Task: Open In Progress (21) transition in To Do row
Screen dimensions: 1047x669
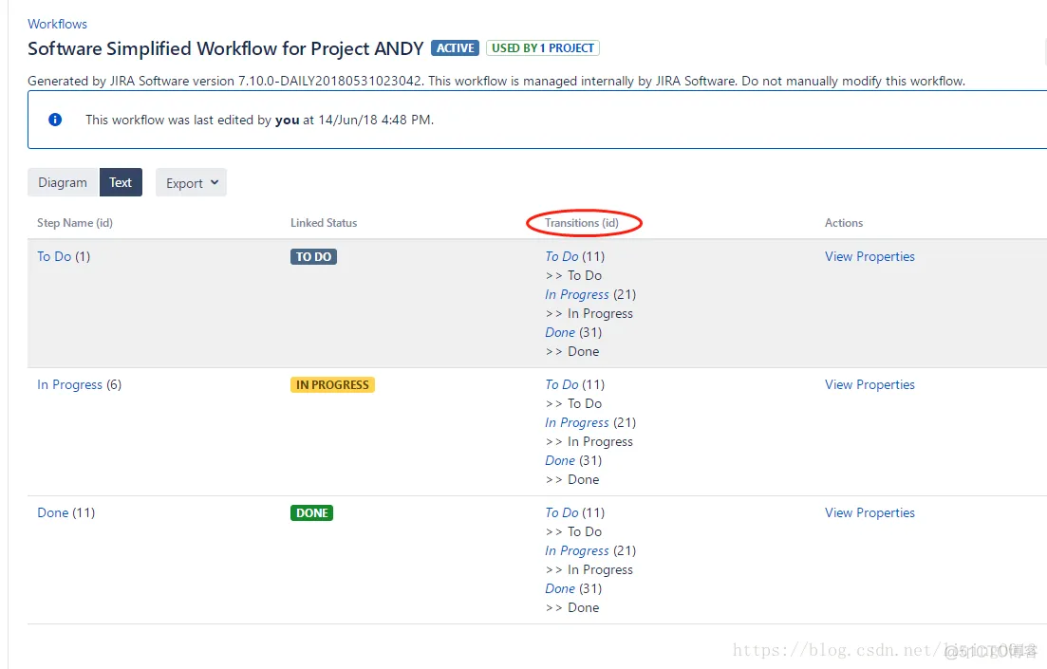Action: tap(577, 294)
